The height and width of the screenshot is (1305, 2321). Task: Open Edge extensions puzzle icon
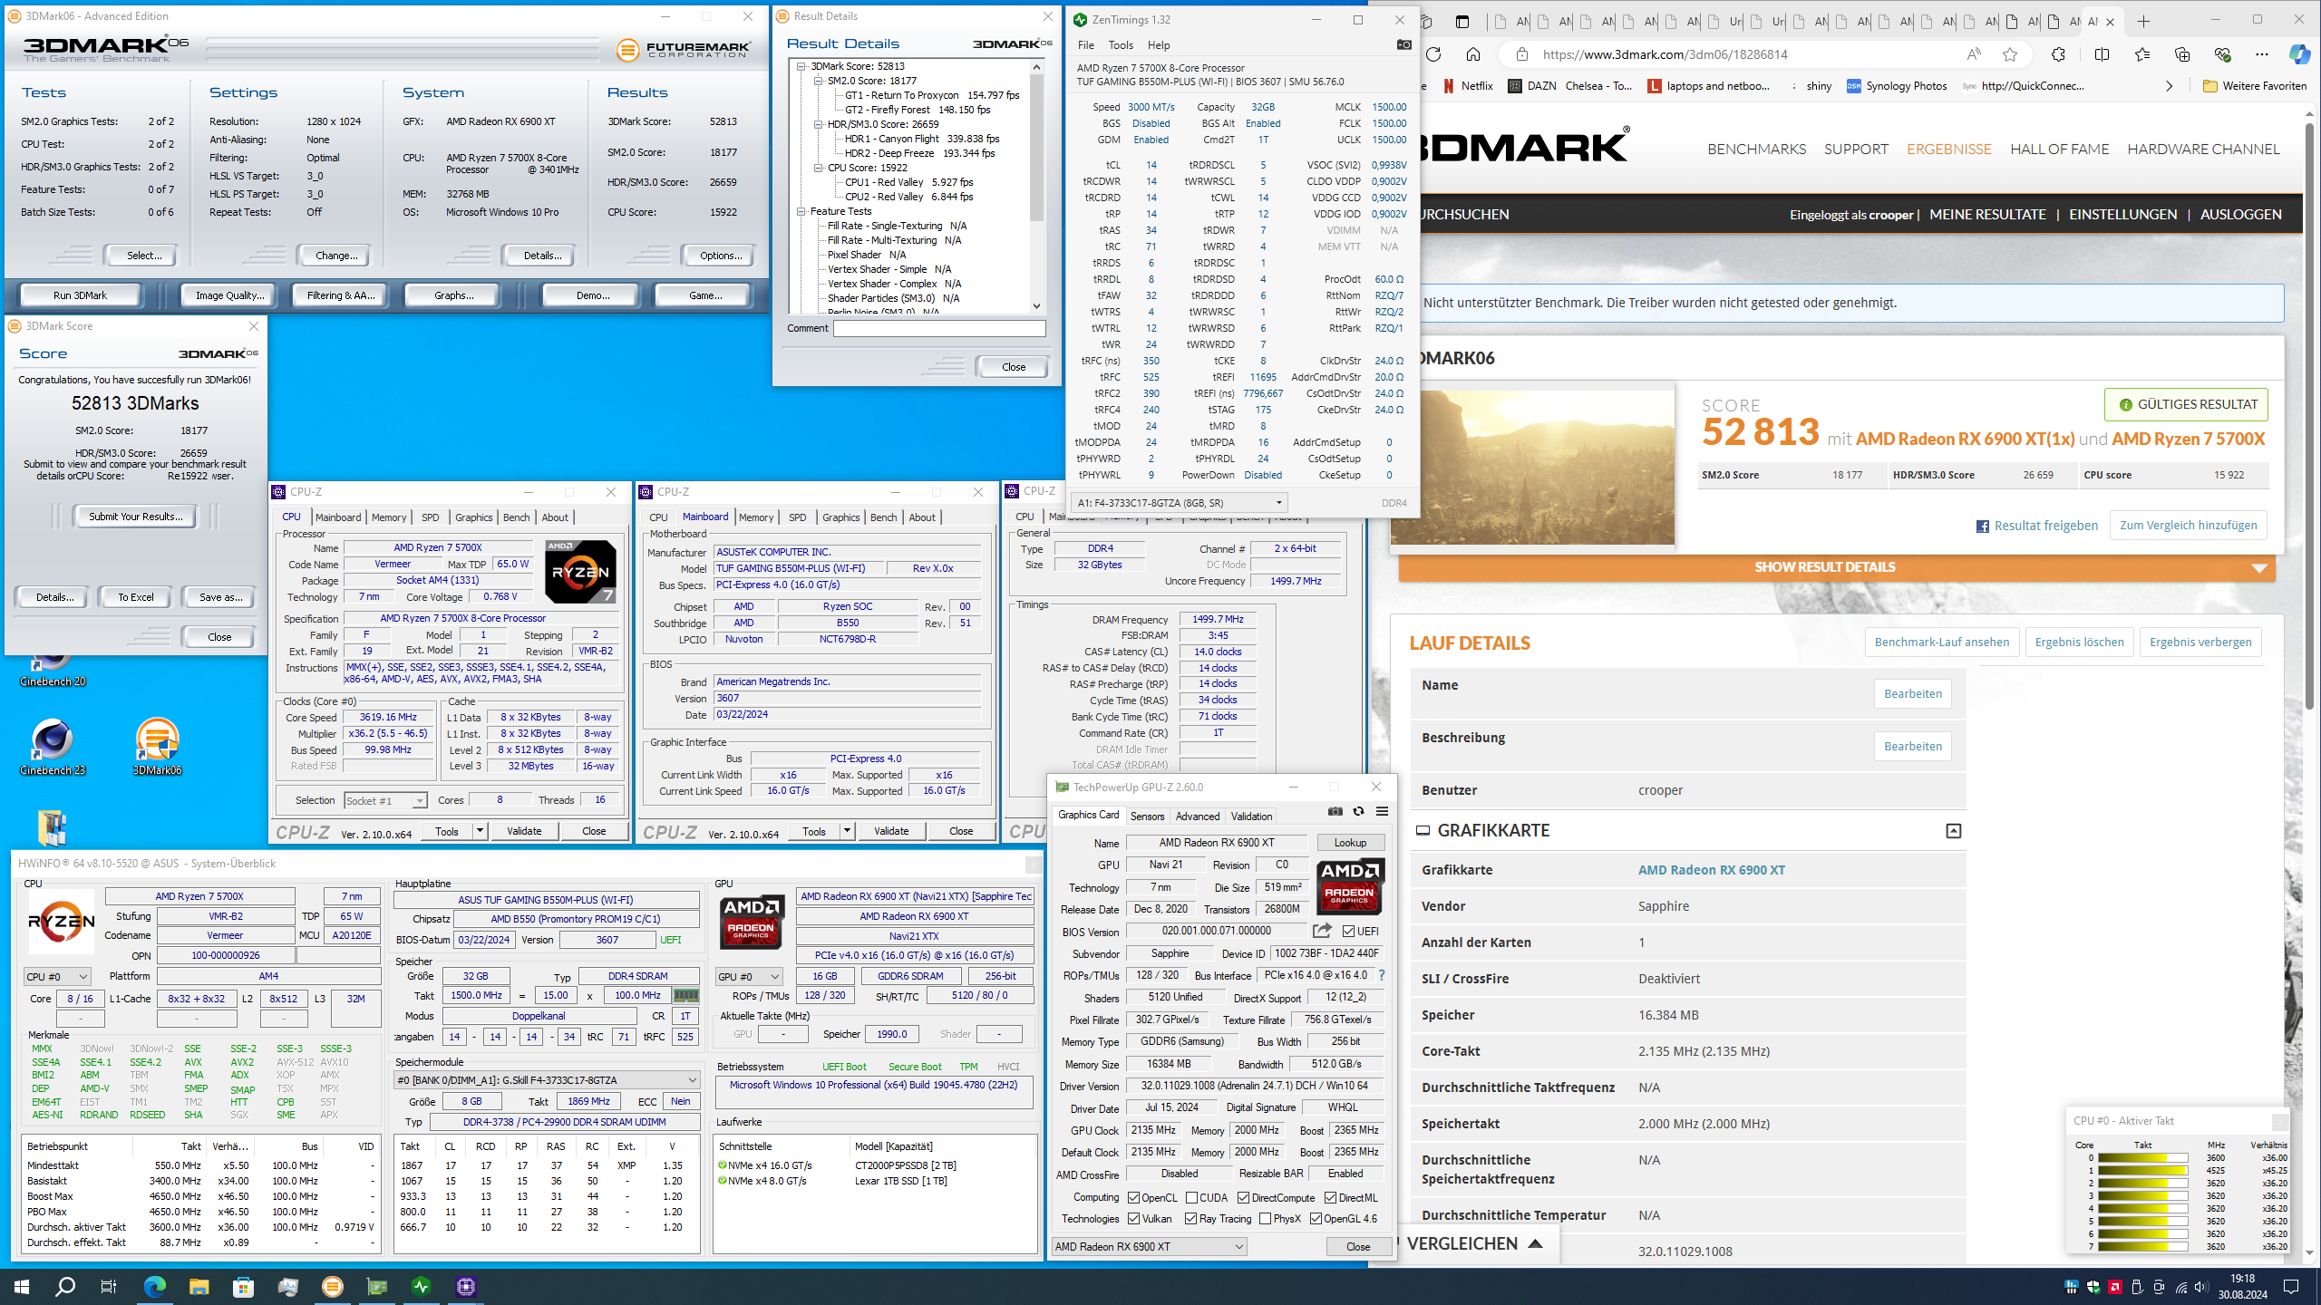pos(2058,54)
